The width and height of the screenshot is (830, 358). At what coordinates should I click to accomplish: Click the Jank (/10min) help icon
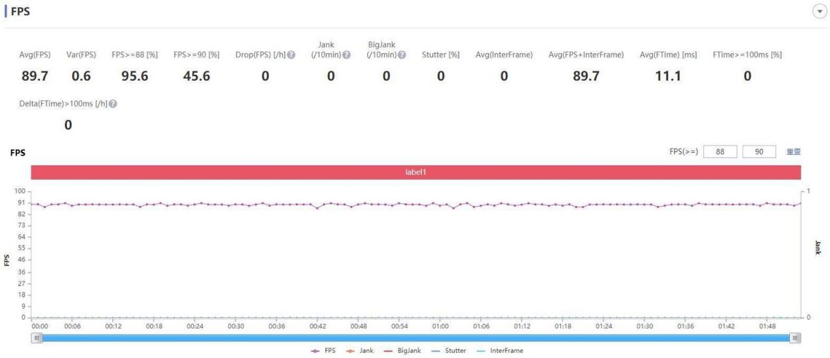click(x=346, y=55)
